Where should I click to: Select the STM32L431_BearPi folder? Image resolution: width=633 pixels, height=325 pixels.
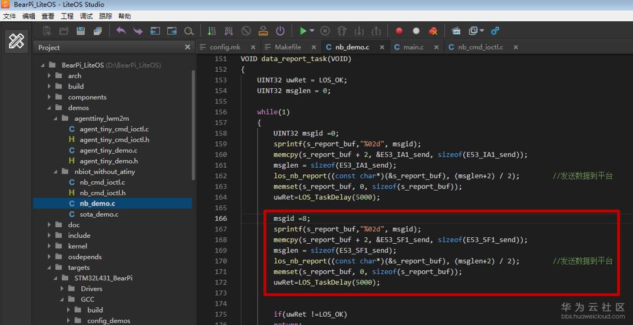pos(103,278)
